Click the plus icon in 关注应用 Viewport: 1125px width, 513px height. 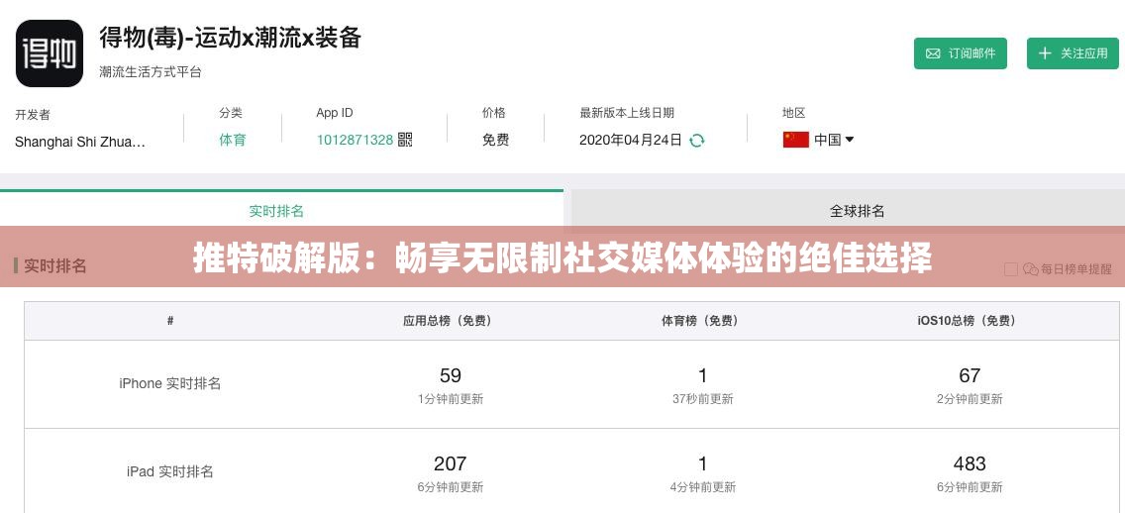[1045, 53]
